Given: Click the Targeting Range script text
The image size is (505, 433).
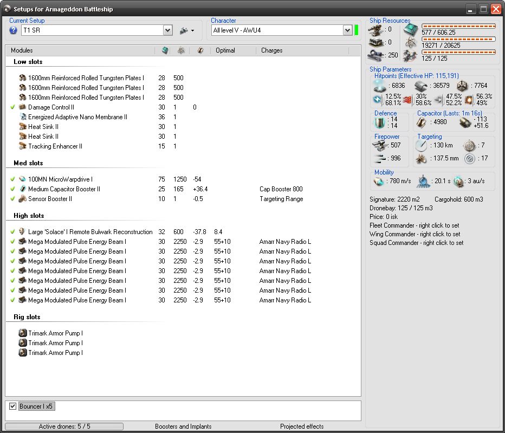Looking at the screenshot, I should click(281, 199).
